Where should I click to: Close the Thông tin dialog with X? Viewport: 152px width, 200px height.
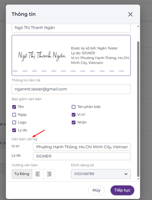pos(130,14)
